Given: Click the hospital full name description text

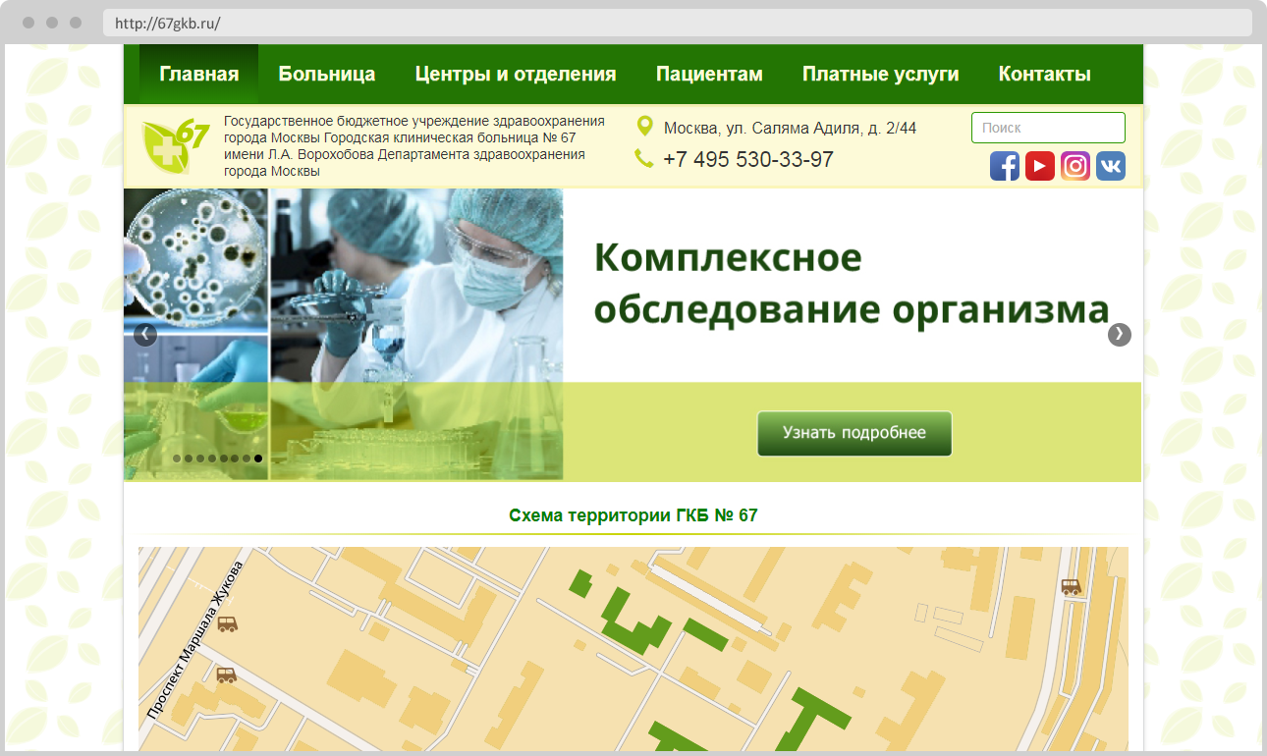Looking at the screenshot, I should (414, 145).
